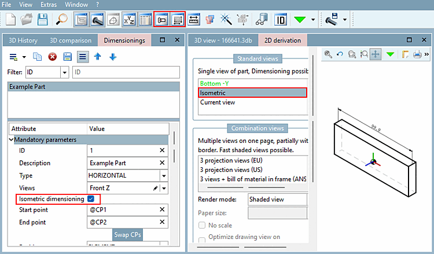The width and height of the screenshot is (434, 254).
Task: Open the Type HORIZONTAL dropdown
Action: tap(164, 176)
